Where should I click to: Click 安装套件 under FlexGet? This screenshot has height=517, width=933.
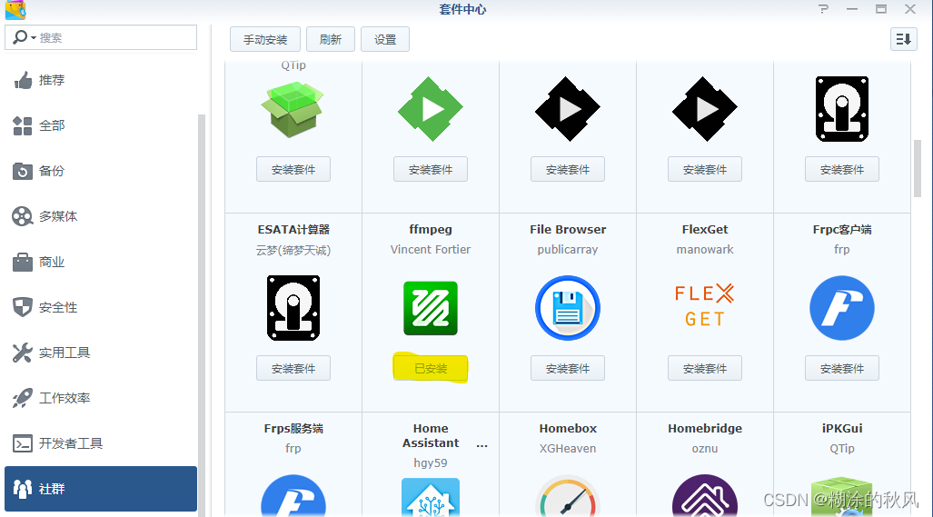pos(704,368)
